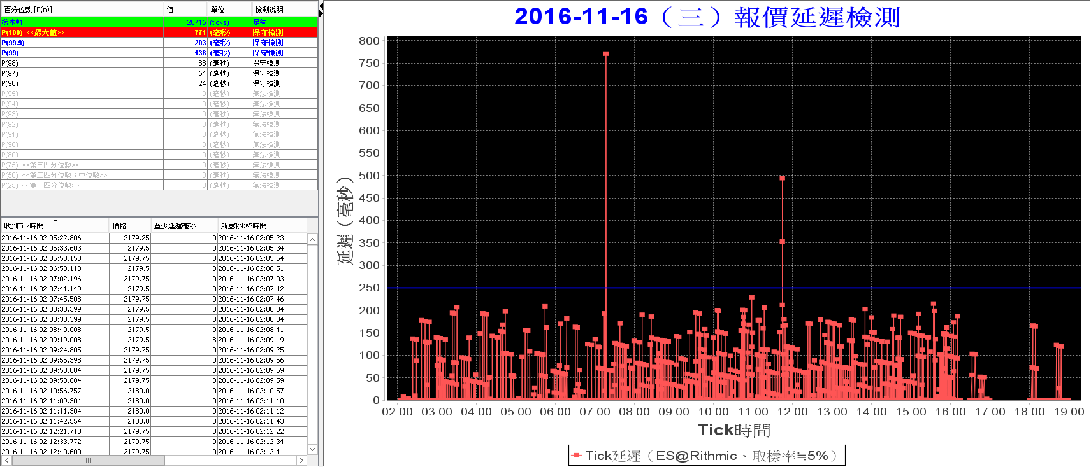The image size is (1091, 467).
Task: Select the tick row at 02:09:19.008
Action: [x=154, y=340]
